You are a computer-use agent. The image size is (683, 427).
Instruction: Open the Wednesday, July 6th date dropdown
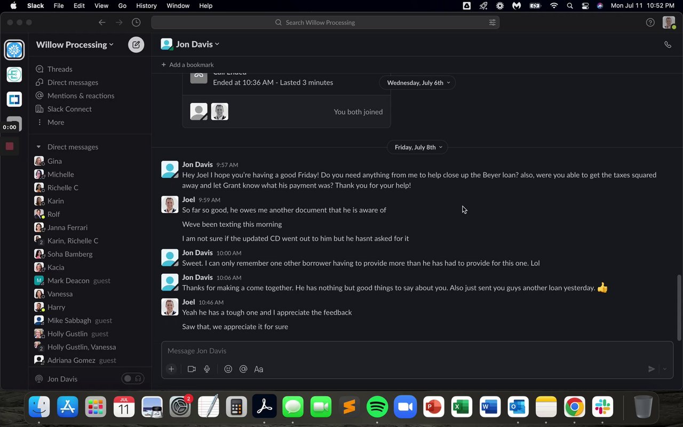click(x=418, y=83)
